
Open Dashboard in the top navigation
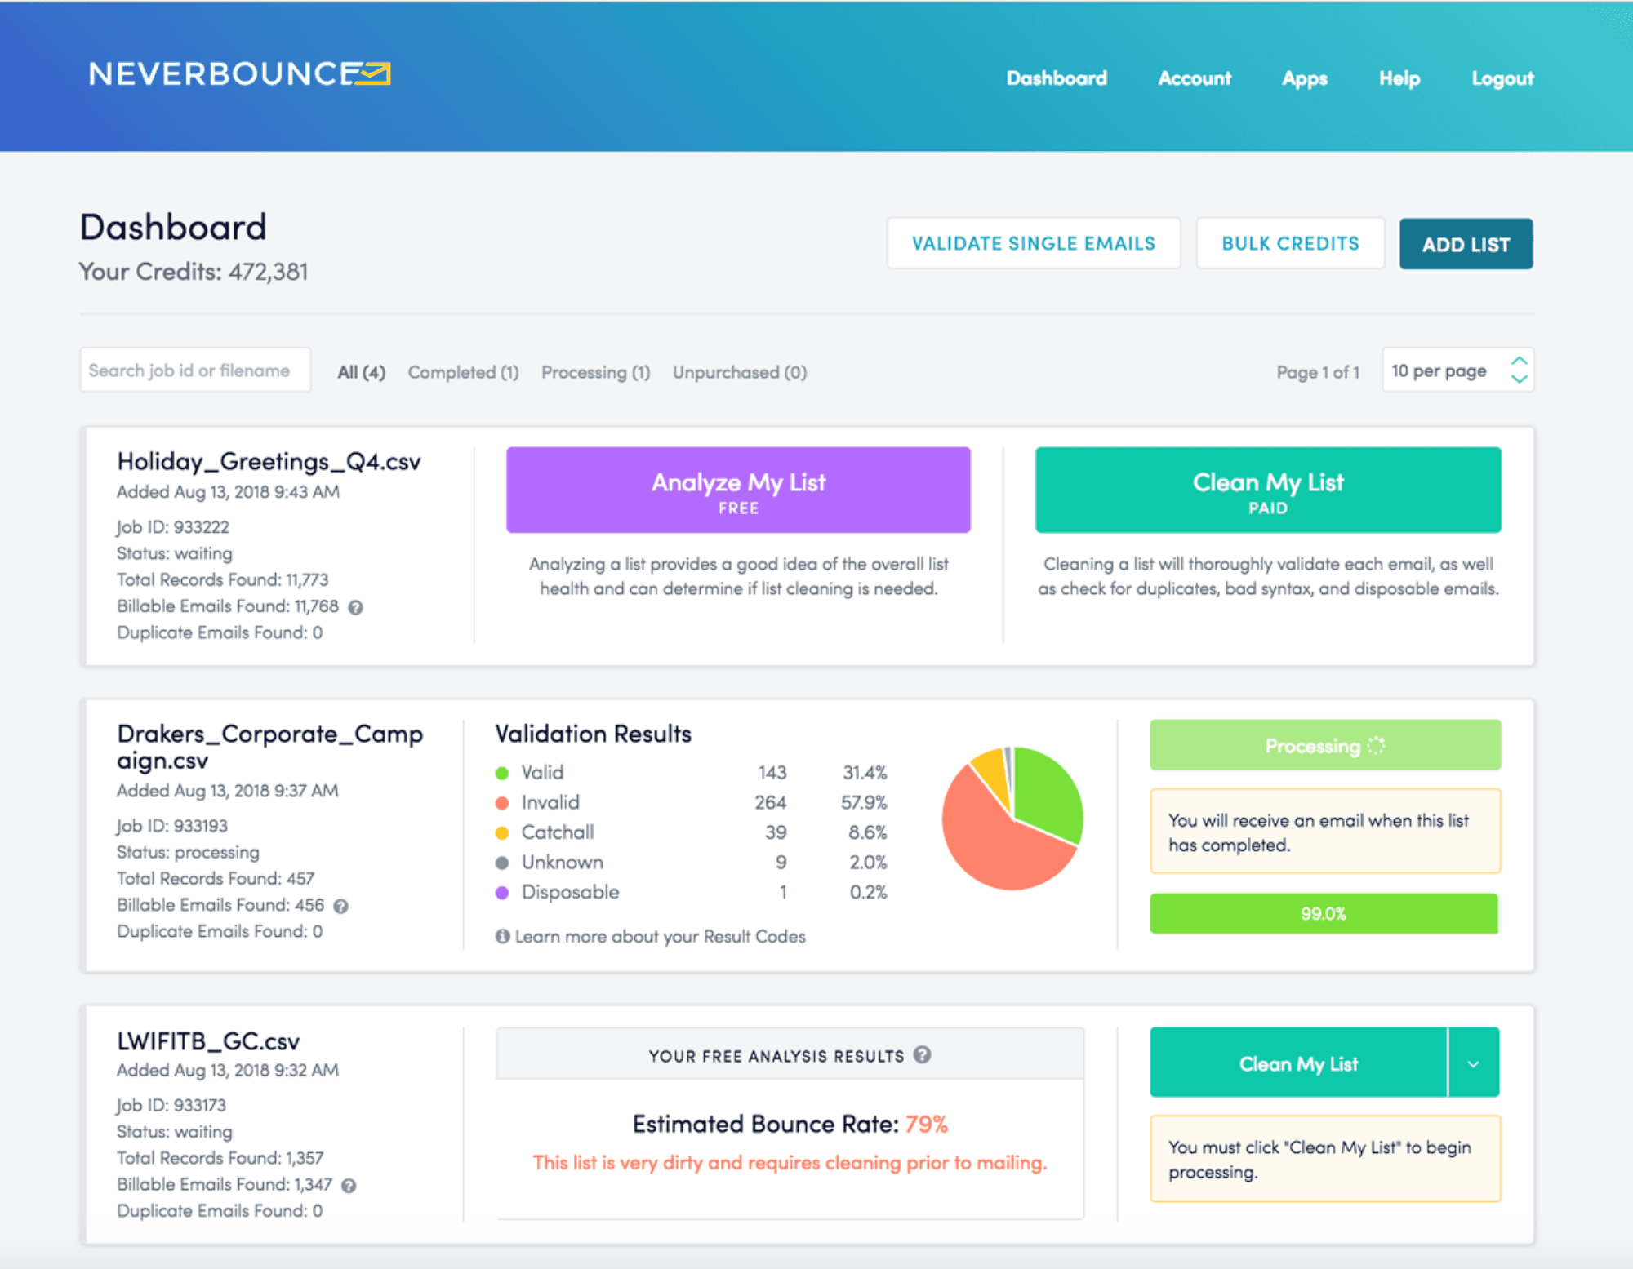point(1057,78)
